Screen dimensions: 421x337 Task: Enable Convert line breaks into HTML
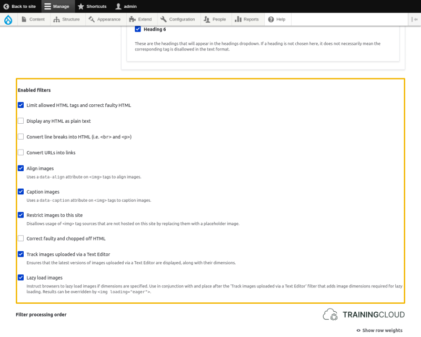[21, 136]
